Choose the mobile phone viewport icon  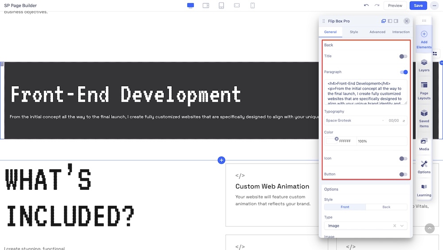pyautogui.click(x=253, y=5)
